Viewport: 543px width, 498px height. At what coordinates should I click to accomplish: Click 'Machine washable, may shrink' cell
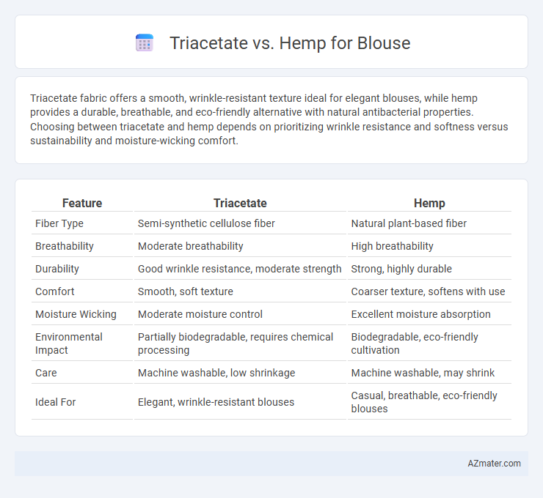[423, 373]
